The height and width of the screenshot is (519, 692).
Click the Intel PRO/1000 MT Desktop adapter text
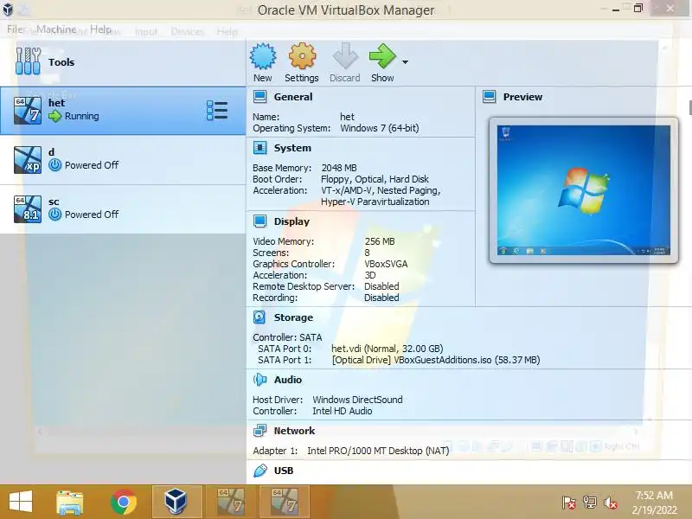378,451
